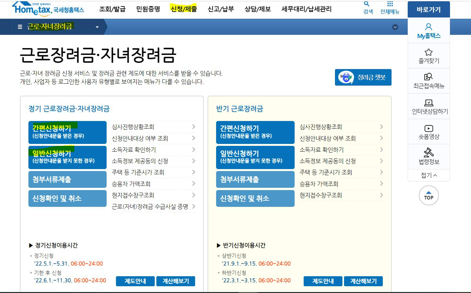Click the date '22.6.1.~11.30. text

point(53,280)
